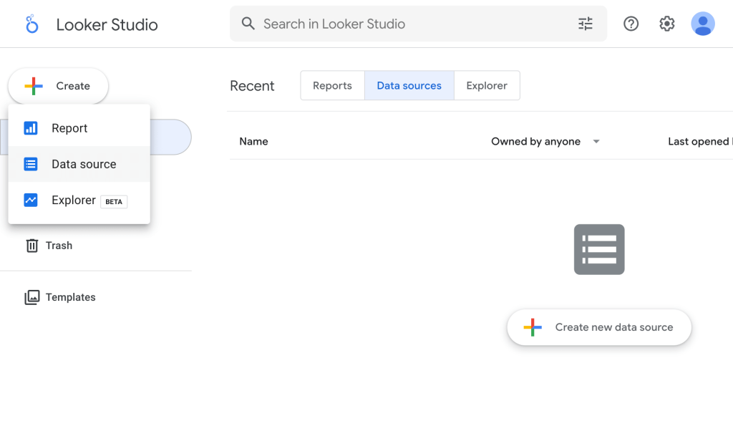
Task: Click the Templates sidebar icon
Action: coord(33,297)
